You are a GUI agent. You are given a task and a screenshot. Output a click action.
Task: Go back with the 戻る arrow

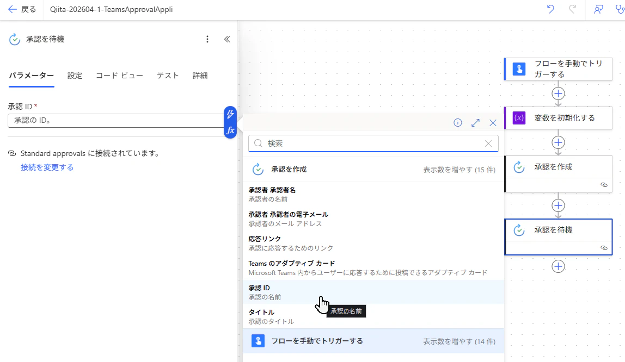point(22,9)
